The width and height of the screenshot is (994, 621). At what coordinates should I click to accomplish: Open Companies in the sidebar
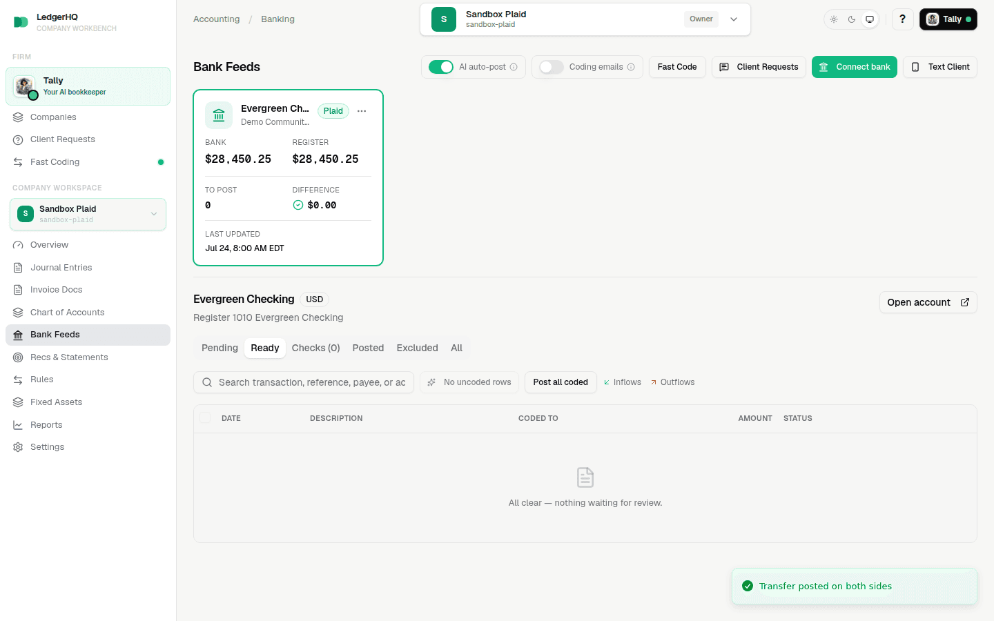pyautogui.click(x=88, y=117)
